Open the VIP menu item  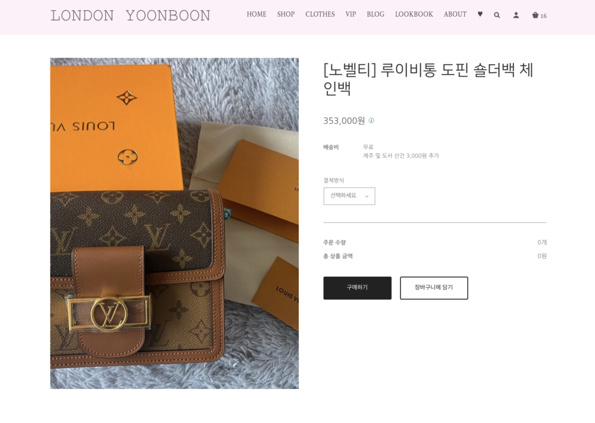pyautogui.click(x=350, y=14)
